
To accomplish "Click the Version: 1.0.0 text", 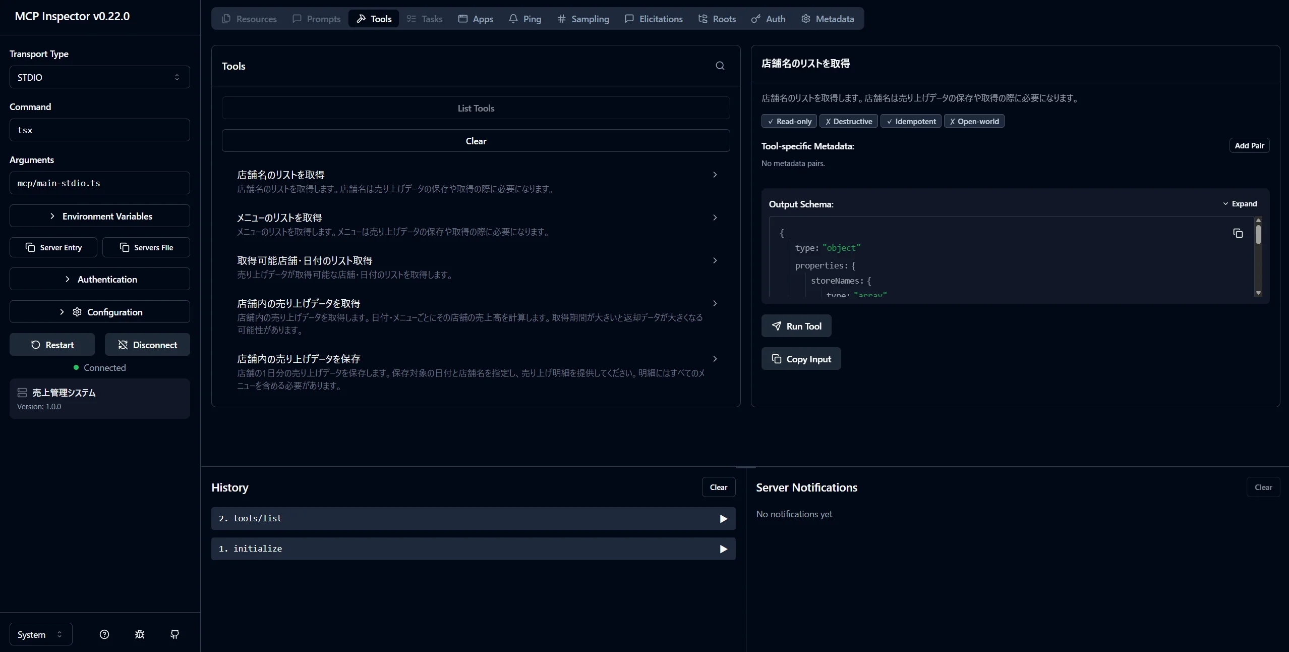I will [x=39, y=407].
